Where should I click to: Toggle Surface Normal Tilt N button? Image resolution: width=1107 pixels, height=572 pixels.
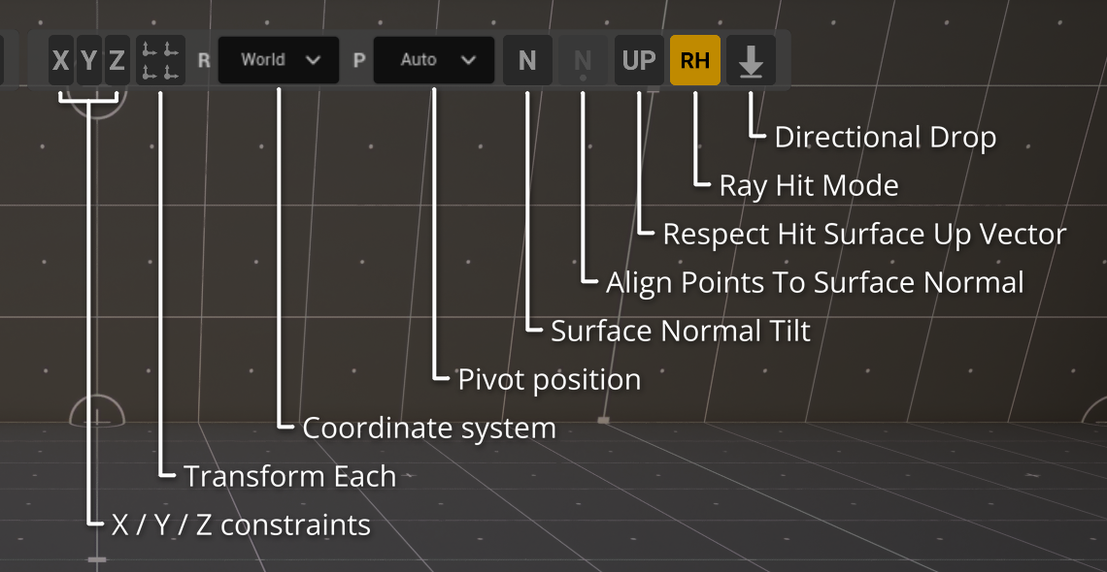527,60
